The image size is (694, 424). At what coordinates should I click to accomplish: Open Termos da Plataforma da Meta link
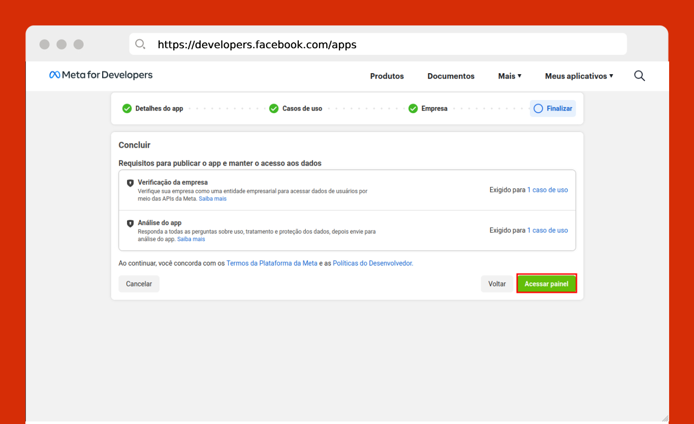[x=272, y=264]
